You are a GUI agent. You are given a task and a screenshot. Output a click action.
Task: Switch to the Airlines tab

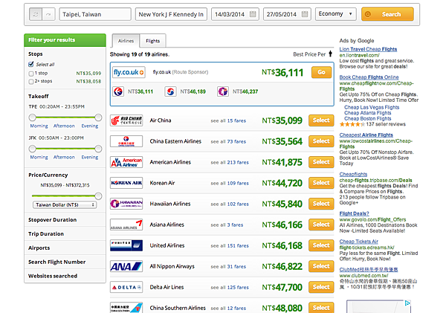126,41
